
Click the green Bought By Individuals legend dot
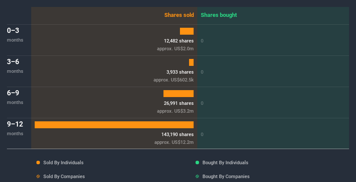(197, 162)
